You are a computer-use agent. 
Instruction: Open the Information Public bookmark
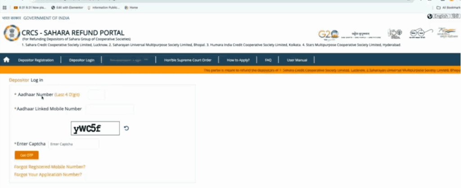point(104,8)
